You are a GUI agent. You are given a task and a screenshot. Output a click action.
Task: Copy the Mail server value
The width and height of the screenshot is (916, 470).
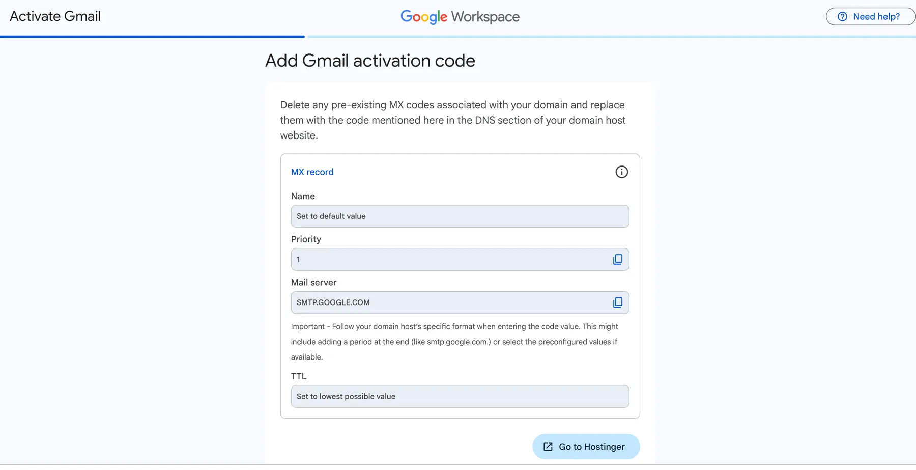point(618,302)
